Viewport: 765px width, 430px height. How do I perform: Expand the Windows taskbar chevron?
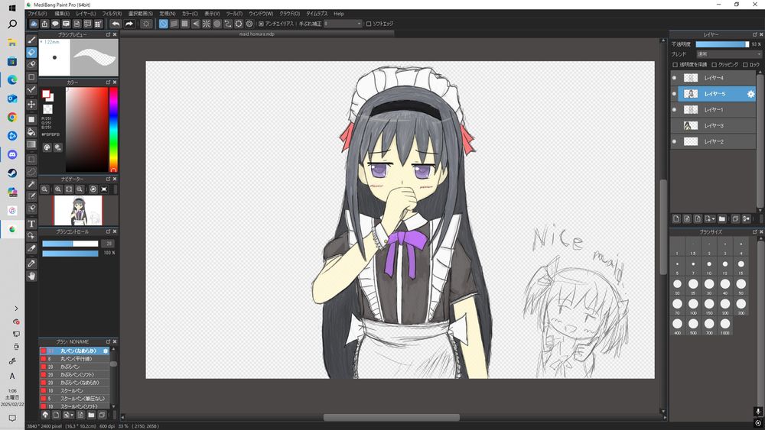tap(16, 309)
